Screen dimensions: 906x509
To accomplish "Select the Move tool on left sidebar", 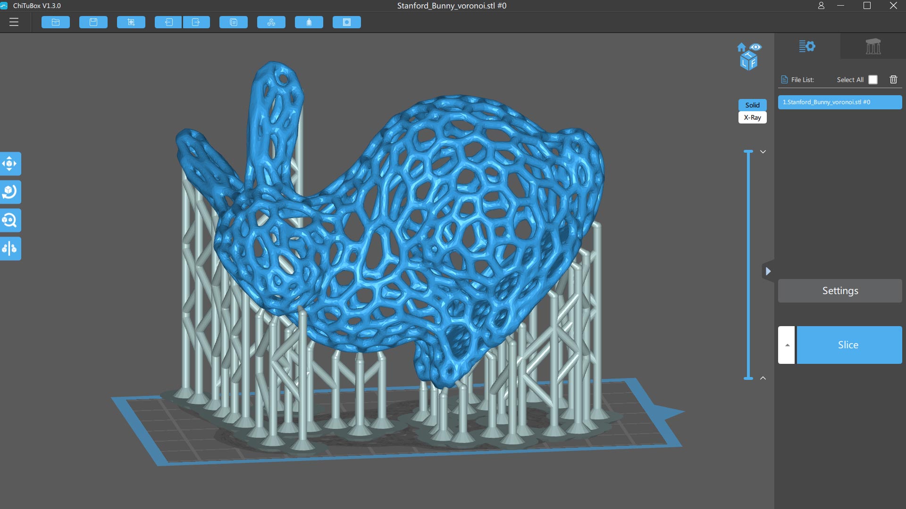I will 10,164.
